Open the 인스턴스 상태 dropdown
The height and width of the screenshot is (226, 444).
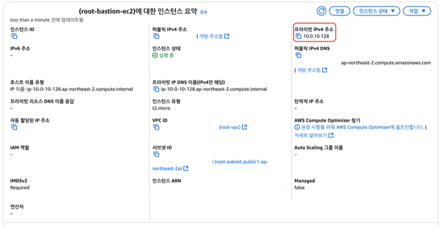tap(376, 11)
